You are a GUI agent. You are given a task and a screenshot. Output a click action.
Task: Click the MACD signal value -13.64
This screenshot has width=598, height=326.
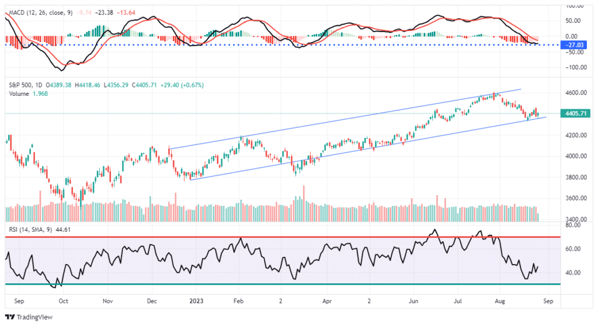tap(126, 13)
